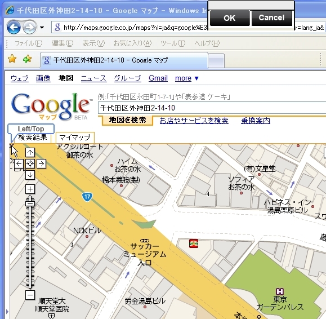Click the 乗換案内 link

pos(256,121)
